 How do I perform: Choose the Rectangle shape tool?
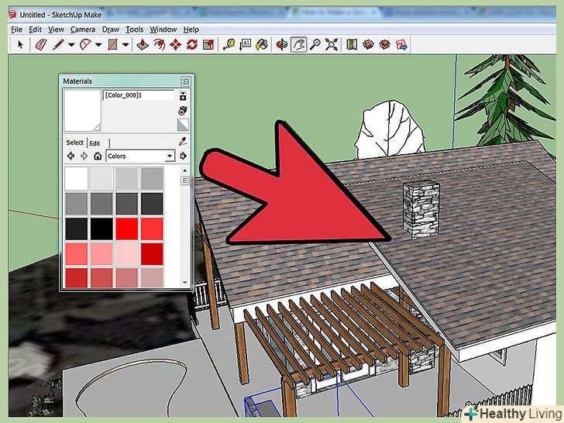point(112,45)
